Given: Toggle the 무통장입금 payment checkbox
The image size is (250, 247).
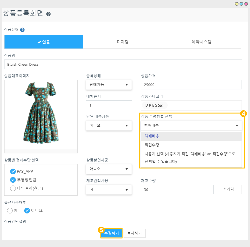Looking at the screenshot, I should 13,180.
